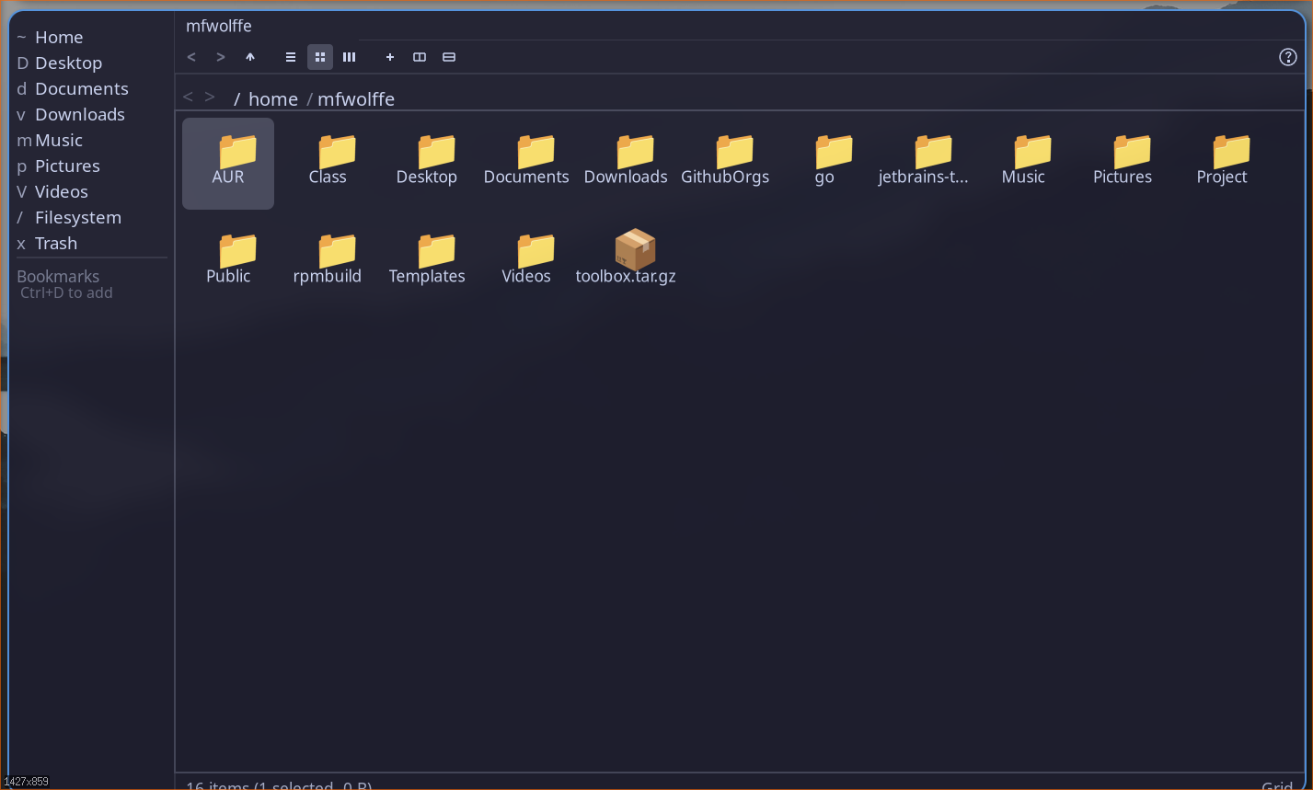Open the help question mark icon
The height and width of the screenshot is (790, 1313).
1287,57
